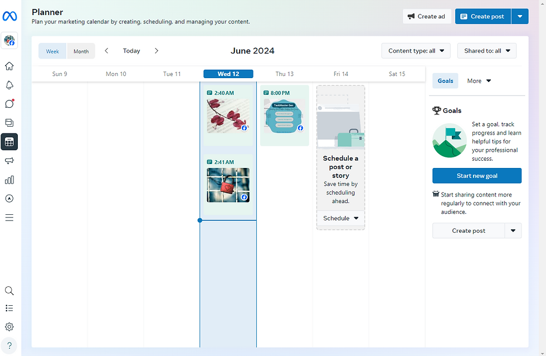Image resolution: width=546 pixels, height=356 pixels.
Task: Click the Goals trophy icon
Action: tap(437, 110)
